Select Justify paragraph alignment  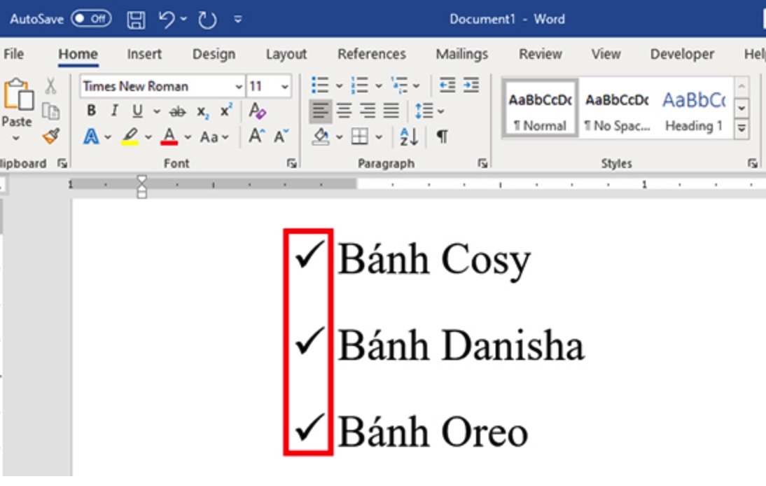[391, 111]
